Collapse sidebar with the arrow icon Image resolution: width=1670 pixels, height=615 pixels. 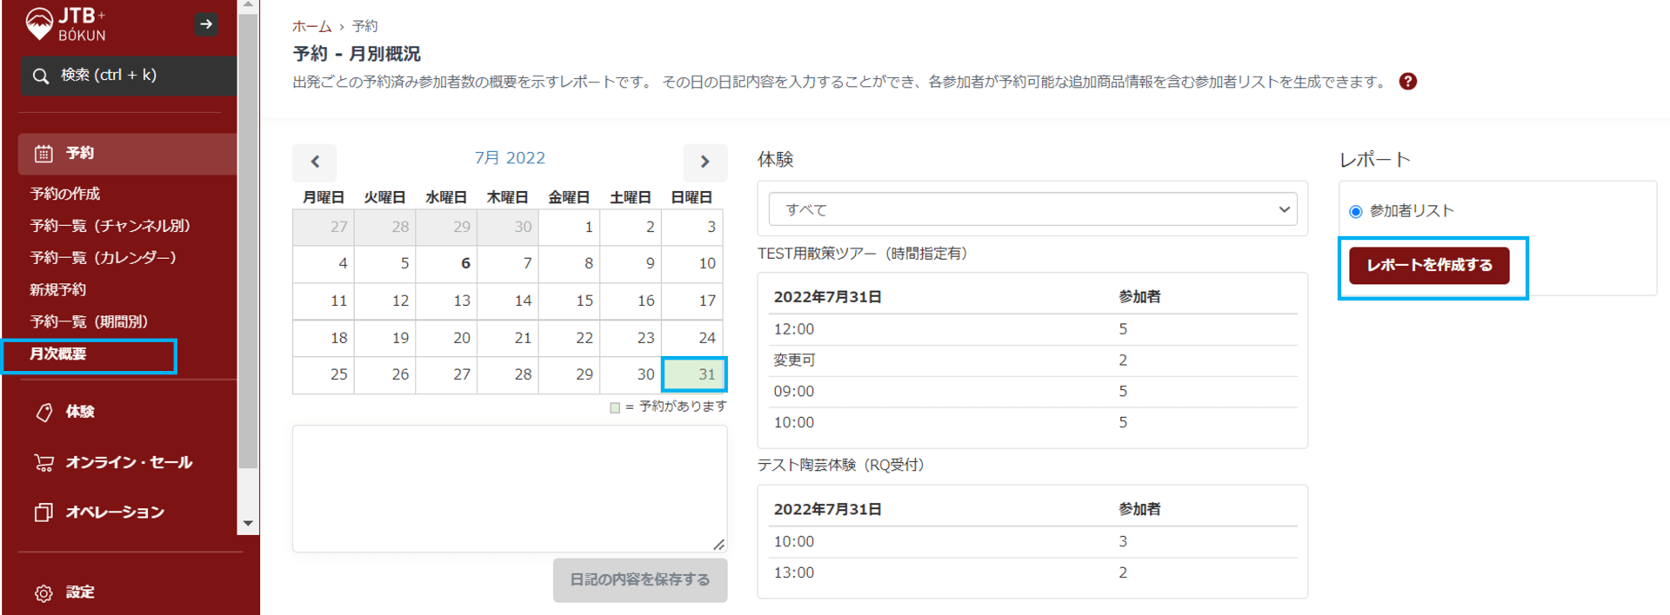point(206,24)
